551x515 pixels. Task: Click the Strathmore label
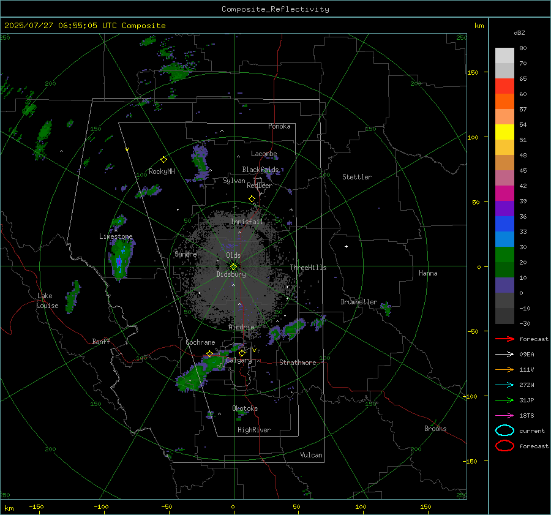pyautogui.click(x=298, y=363)
